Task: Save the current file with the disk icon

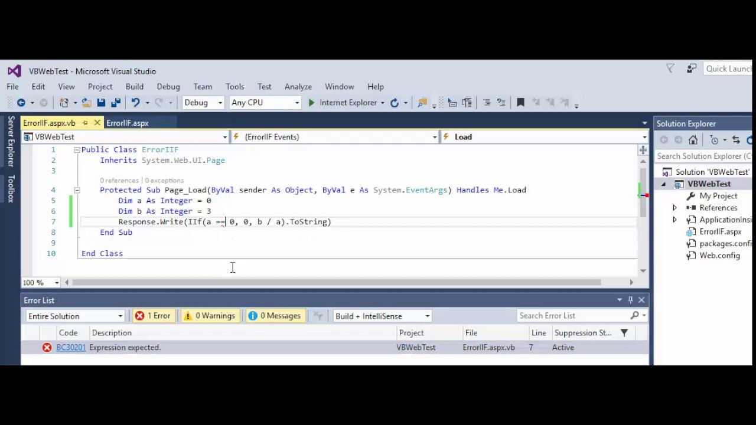Action: coord(101,103)
